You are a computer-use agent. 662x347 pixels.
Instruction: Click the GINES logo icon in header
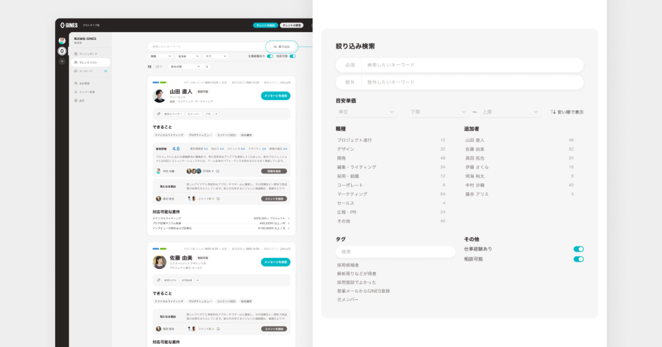[x=63, y=25]
